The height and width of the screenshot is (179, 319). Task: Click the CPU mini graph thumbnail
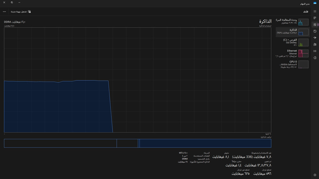303,22
